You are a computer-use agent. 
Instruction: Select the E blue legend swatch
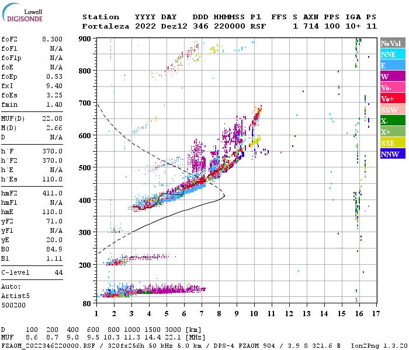point(393,65)
